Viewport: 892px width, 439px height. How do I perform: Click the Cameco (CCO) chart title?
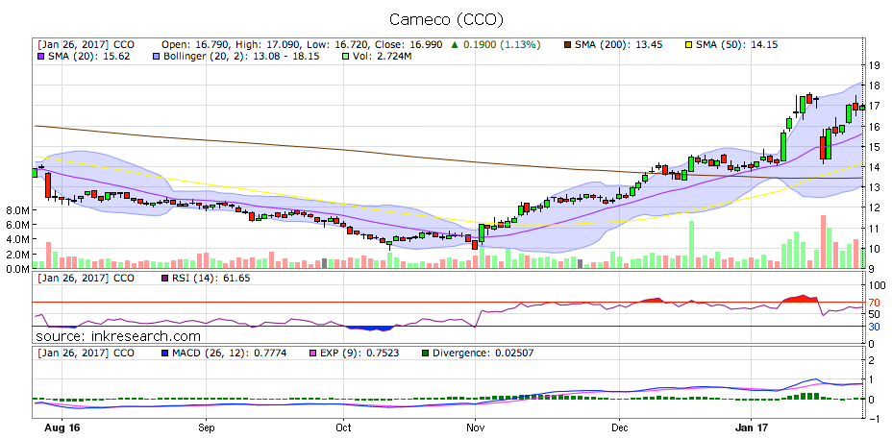[x=446, y=19]
